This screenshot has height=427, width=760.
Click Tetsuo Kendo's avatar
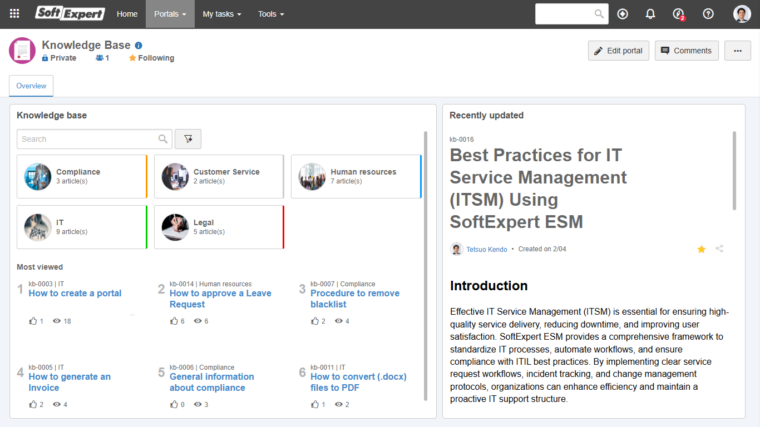pos(457,249)
